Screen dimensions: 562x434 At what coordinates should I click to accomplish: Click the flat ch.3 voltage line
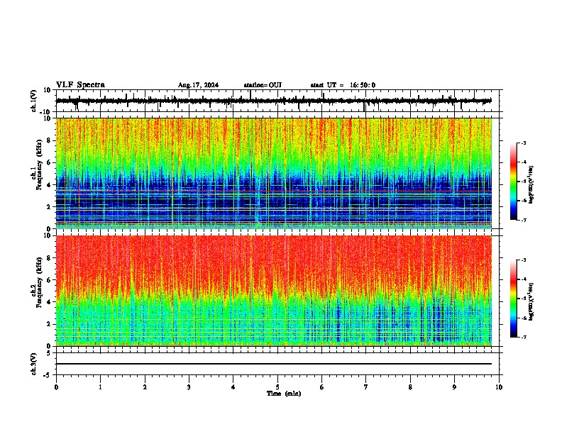point(273,364)
